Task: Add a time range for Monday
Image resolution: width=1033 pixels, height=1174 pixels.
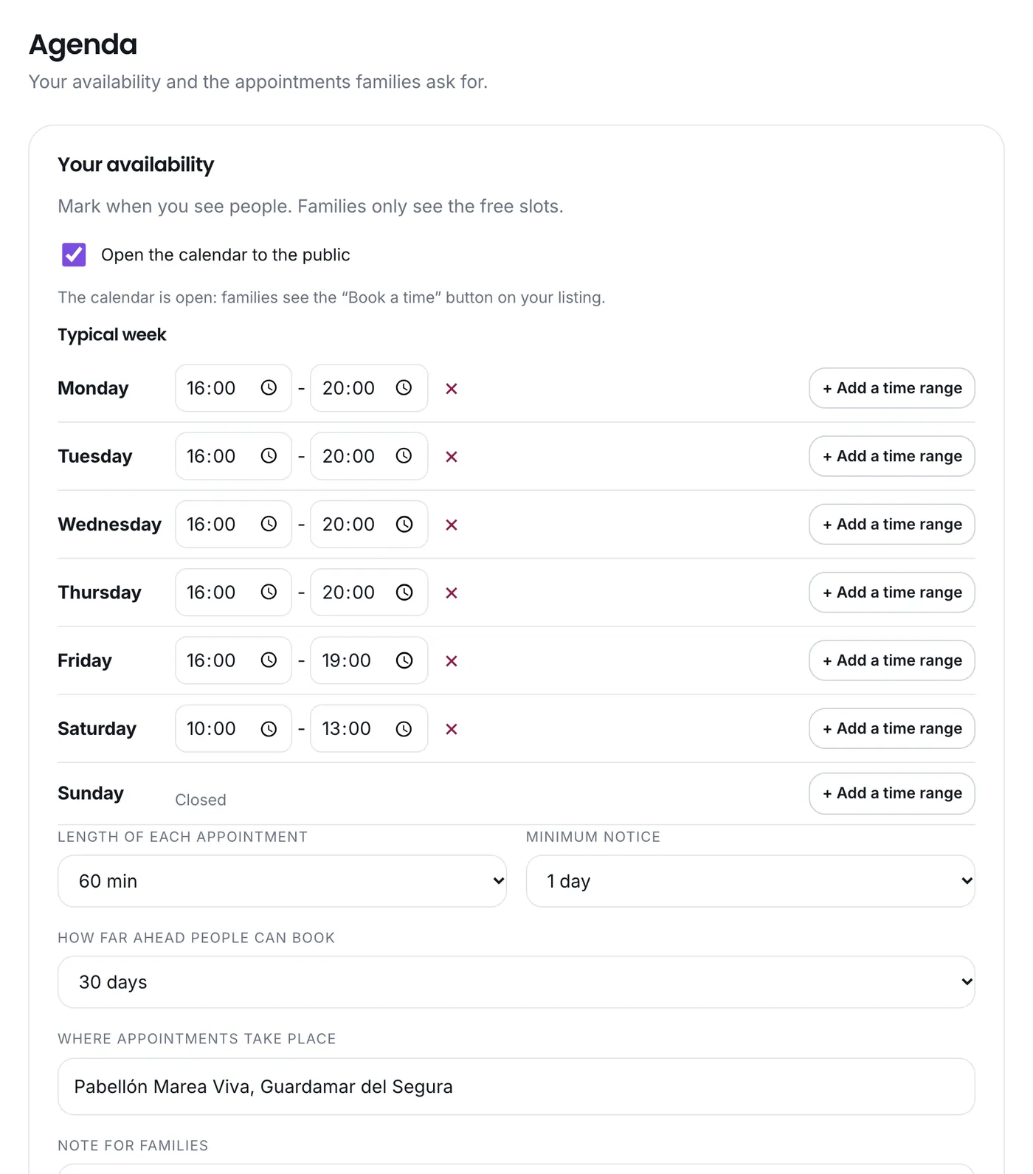Action: click(x=892, y=388)
